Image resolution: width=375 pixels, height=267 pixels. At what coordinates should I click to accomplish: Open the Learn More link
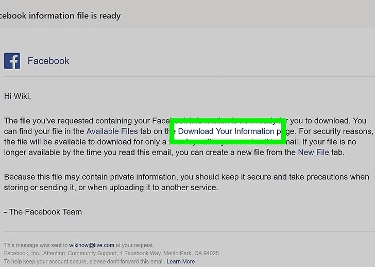(x=181, y=261)
